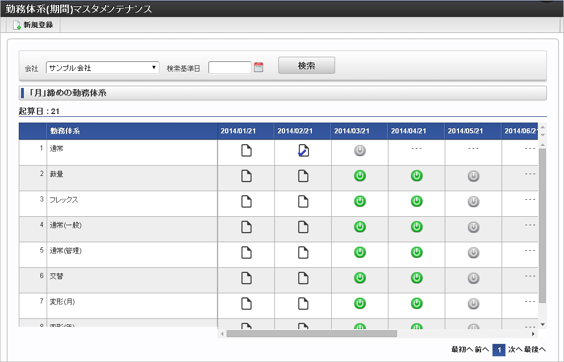564x362 pixels.
Task: Click the document icon for 通常 on 2014/01/21
Action: coord(247,150)
